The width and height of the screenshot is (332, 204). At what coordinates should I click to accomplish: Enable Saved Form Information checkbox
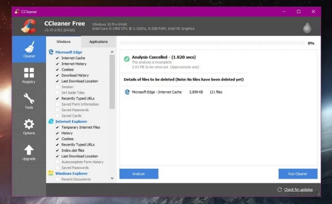(57, 104)
